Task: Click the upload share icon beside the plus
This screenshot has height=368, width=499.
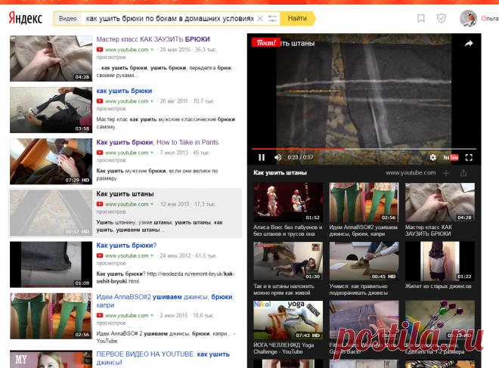Action: click(x=463, y=173)
